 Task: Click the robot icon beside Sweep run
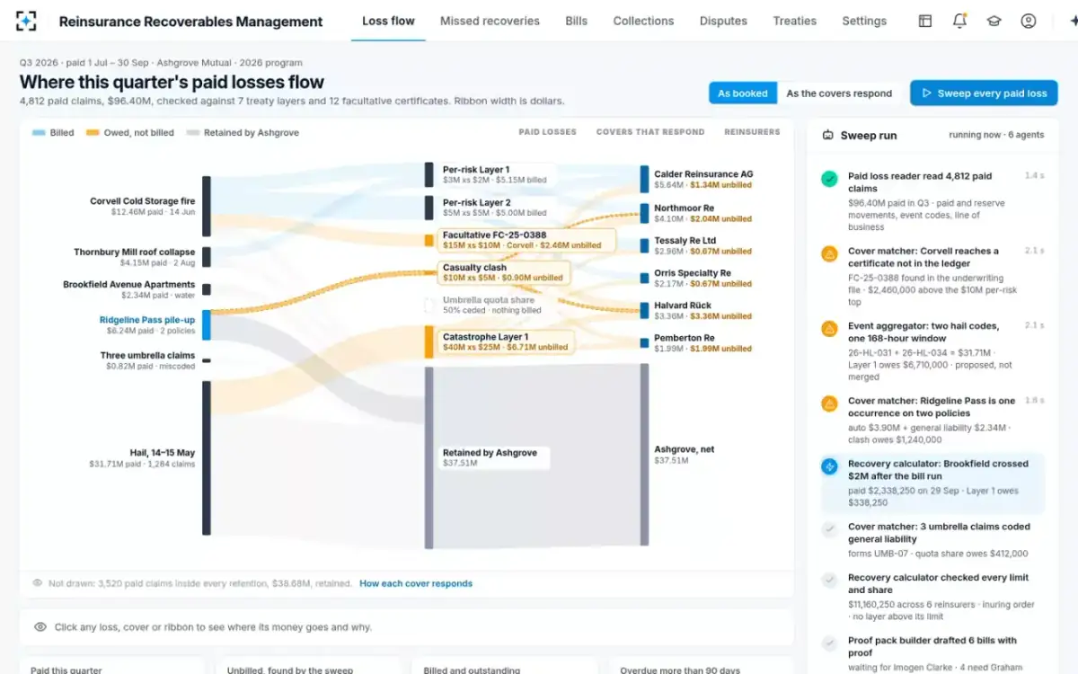(x=828, y=135)
